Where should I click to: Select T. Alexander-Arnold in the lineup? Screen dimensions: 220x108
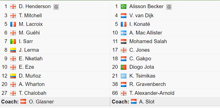point(152,93)
